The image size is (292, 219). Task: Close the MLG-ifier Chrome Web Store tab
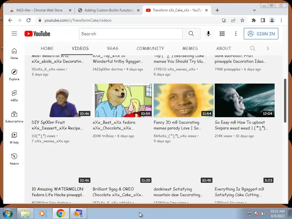pos(70,10)
